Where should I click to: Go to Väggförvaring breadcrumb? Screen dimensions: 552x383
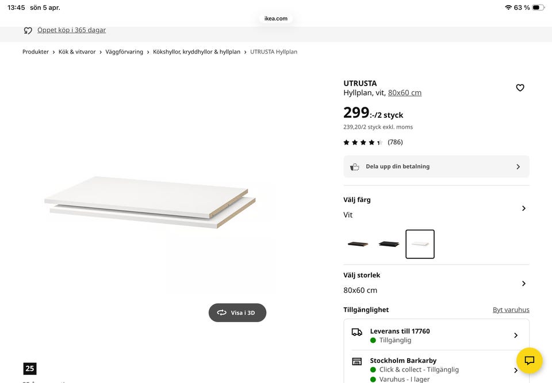[124, 52]
